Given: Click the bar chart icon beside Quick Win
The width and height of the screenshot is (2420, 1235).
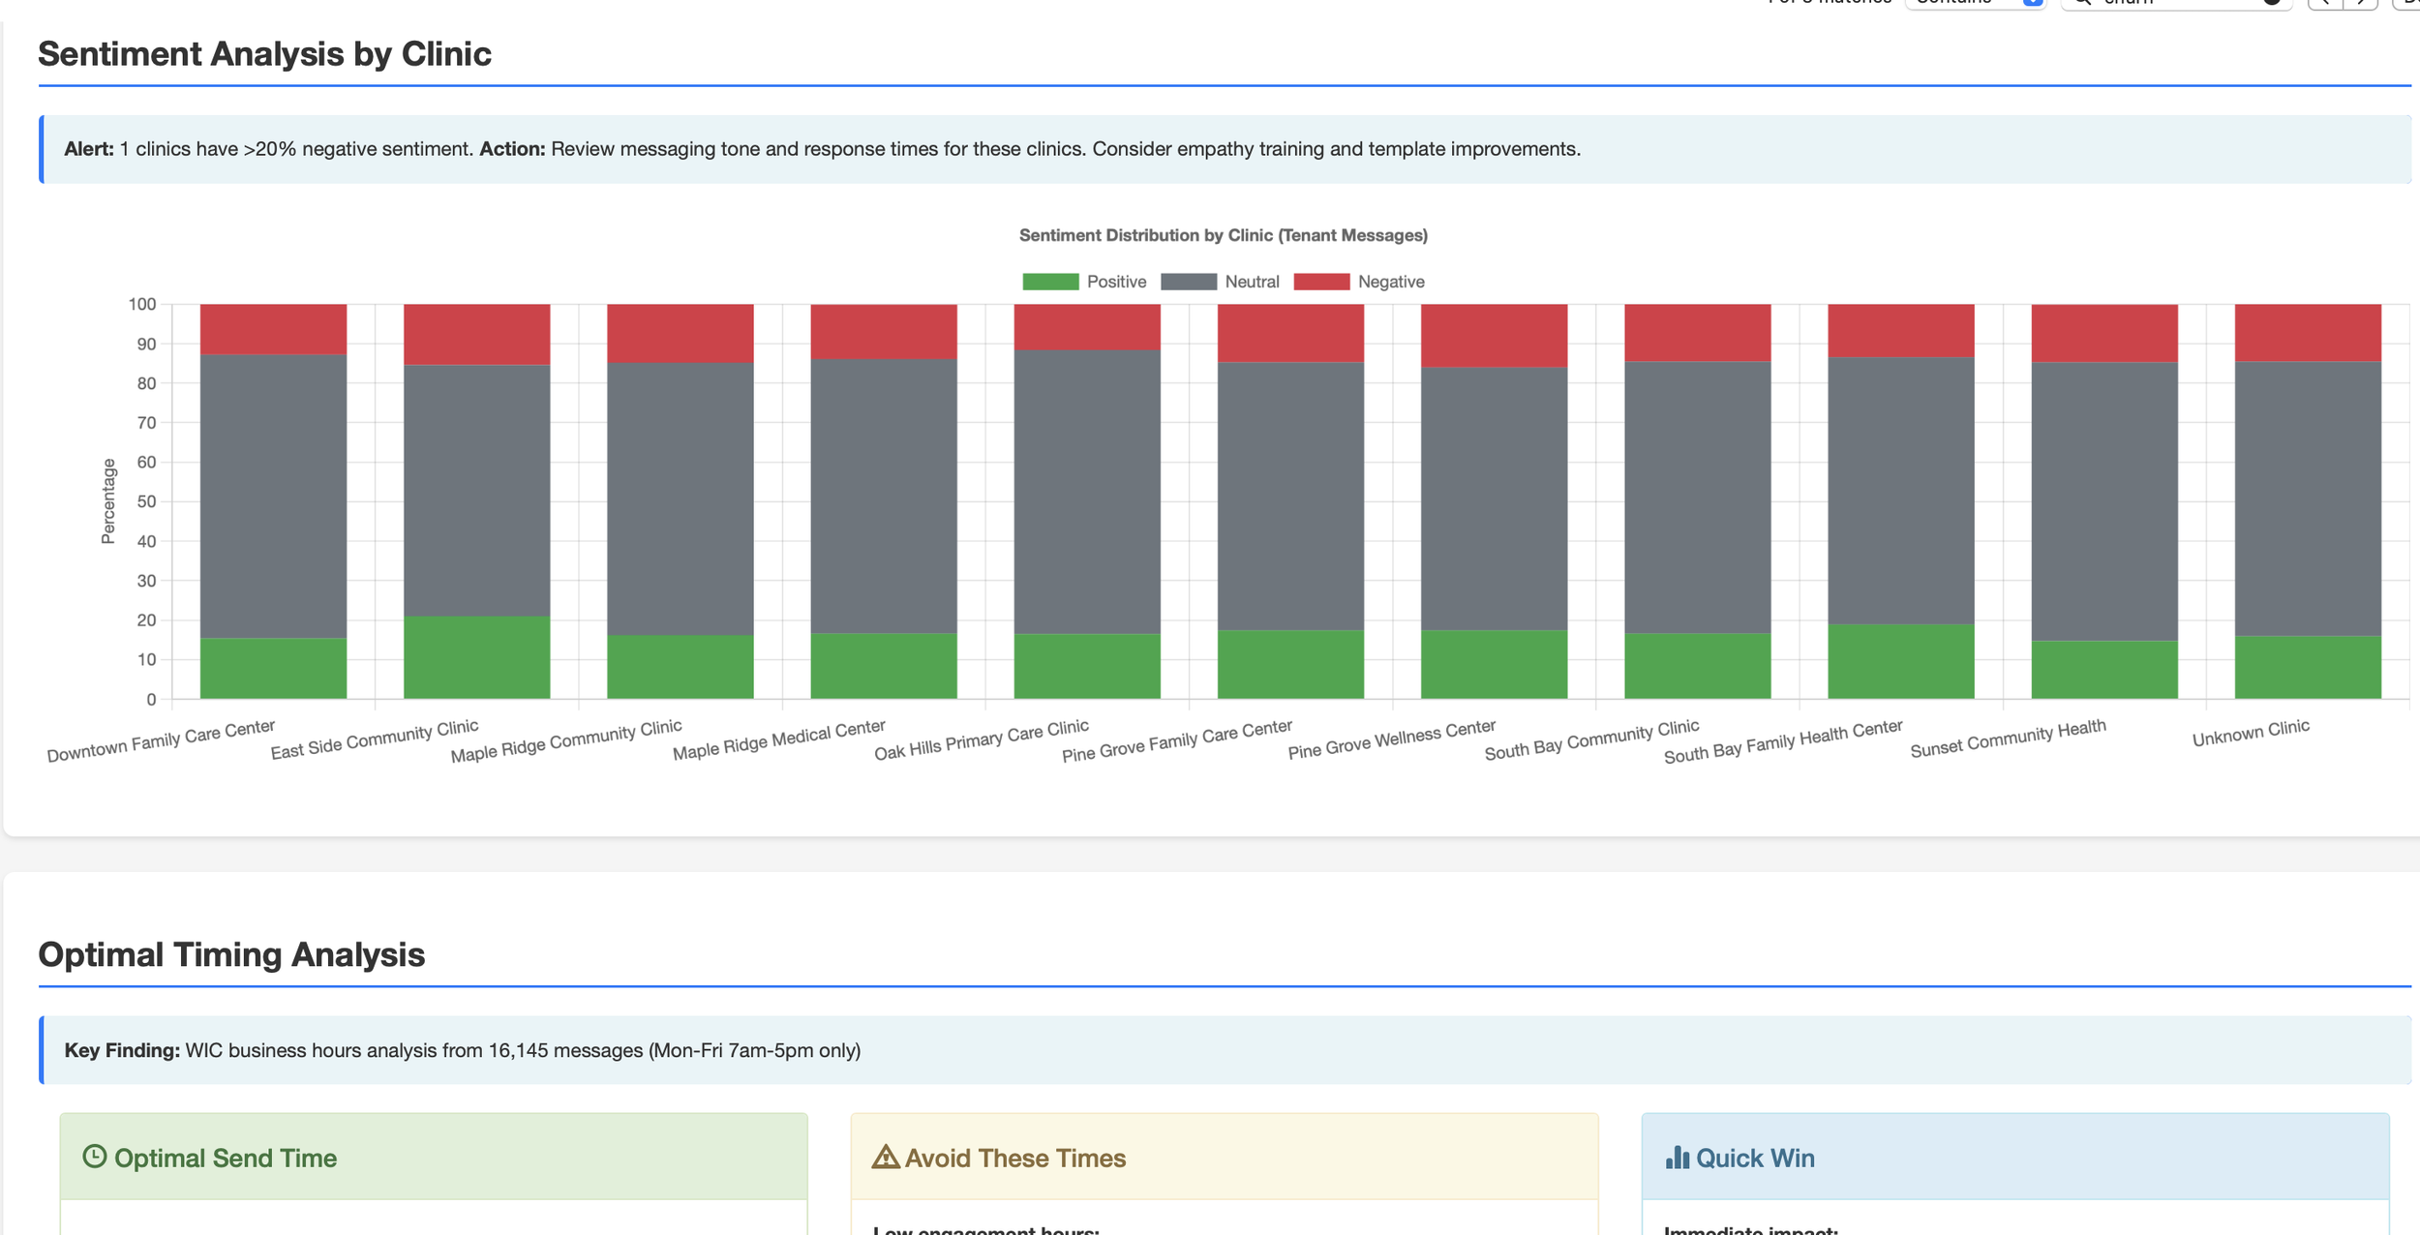Looking at the screenshot, I should (1677, 1158).
